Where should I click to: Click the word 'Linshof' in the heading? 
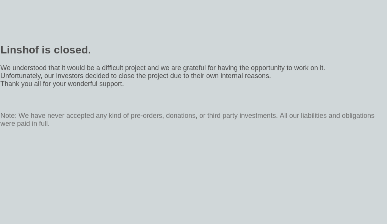click(20, 50)
